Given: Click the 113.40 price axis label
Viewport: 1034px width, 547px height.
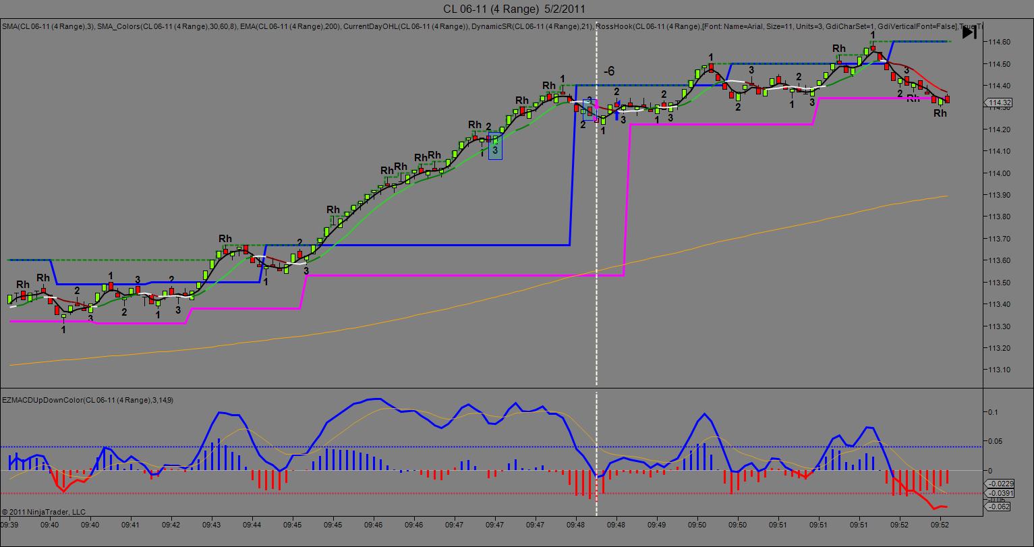Looking at the screenshot, I should (x=998, y=304).
